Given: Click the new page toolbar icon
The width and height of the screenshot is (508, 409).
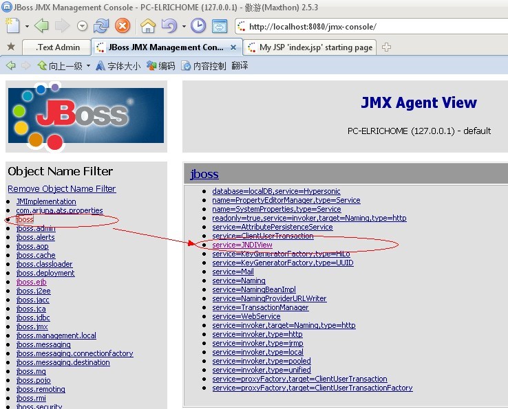Looking at the screenshot, I should coord(12,26).
